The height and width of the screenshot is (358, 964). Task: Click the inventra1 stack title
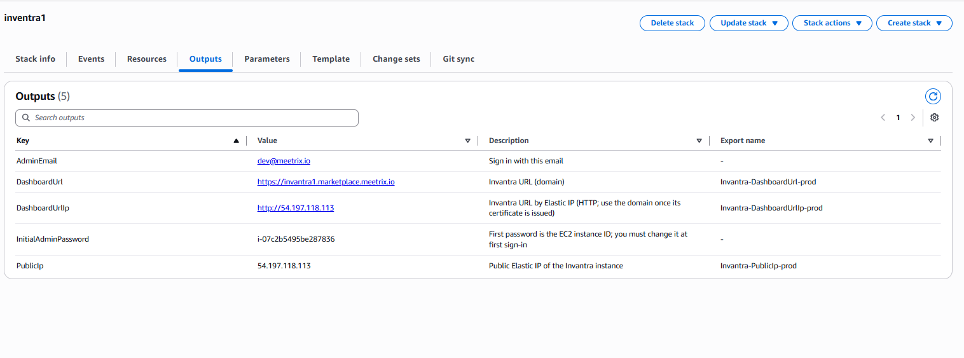coord(25,18)
